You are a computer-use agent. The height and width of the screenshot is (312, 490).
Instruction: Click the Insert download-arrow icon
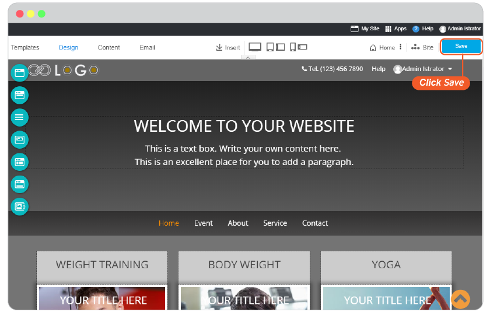click(x=219, y=47)
